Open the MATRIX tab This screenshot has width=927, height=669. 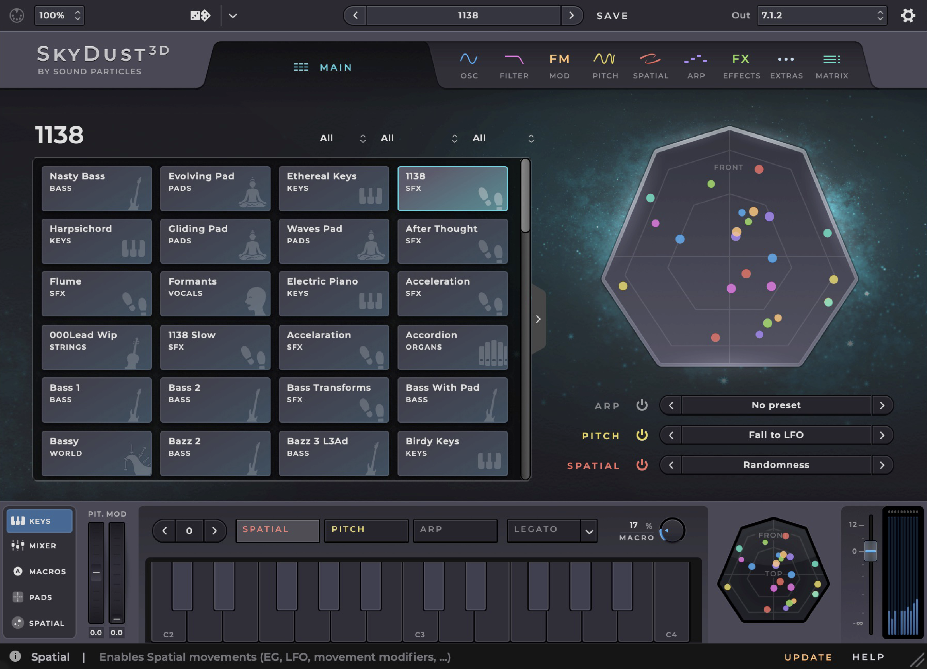[x=831, y=65]
